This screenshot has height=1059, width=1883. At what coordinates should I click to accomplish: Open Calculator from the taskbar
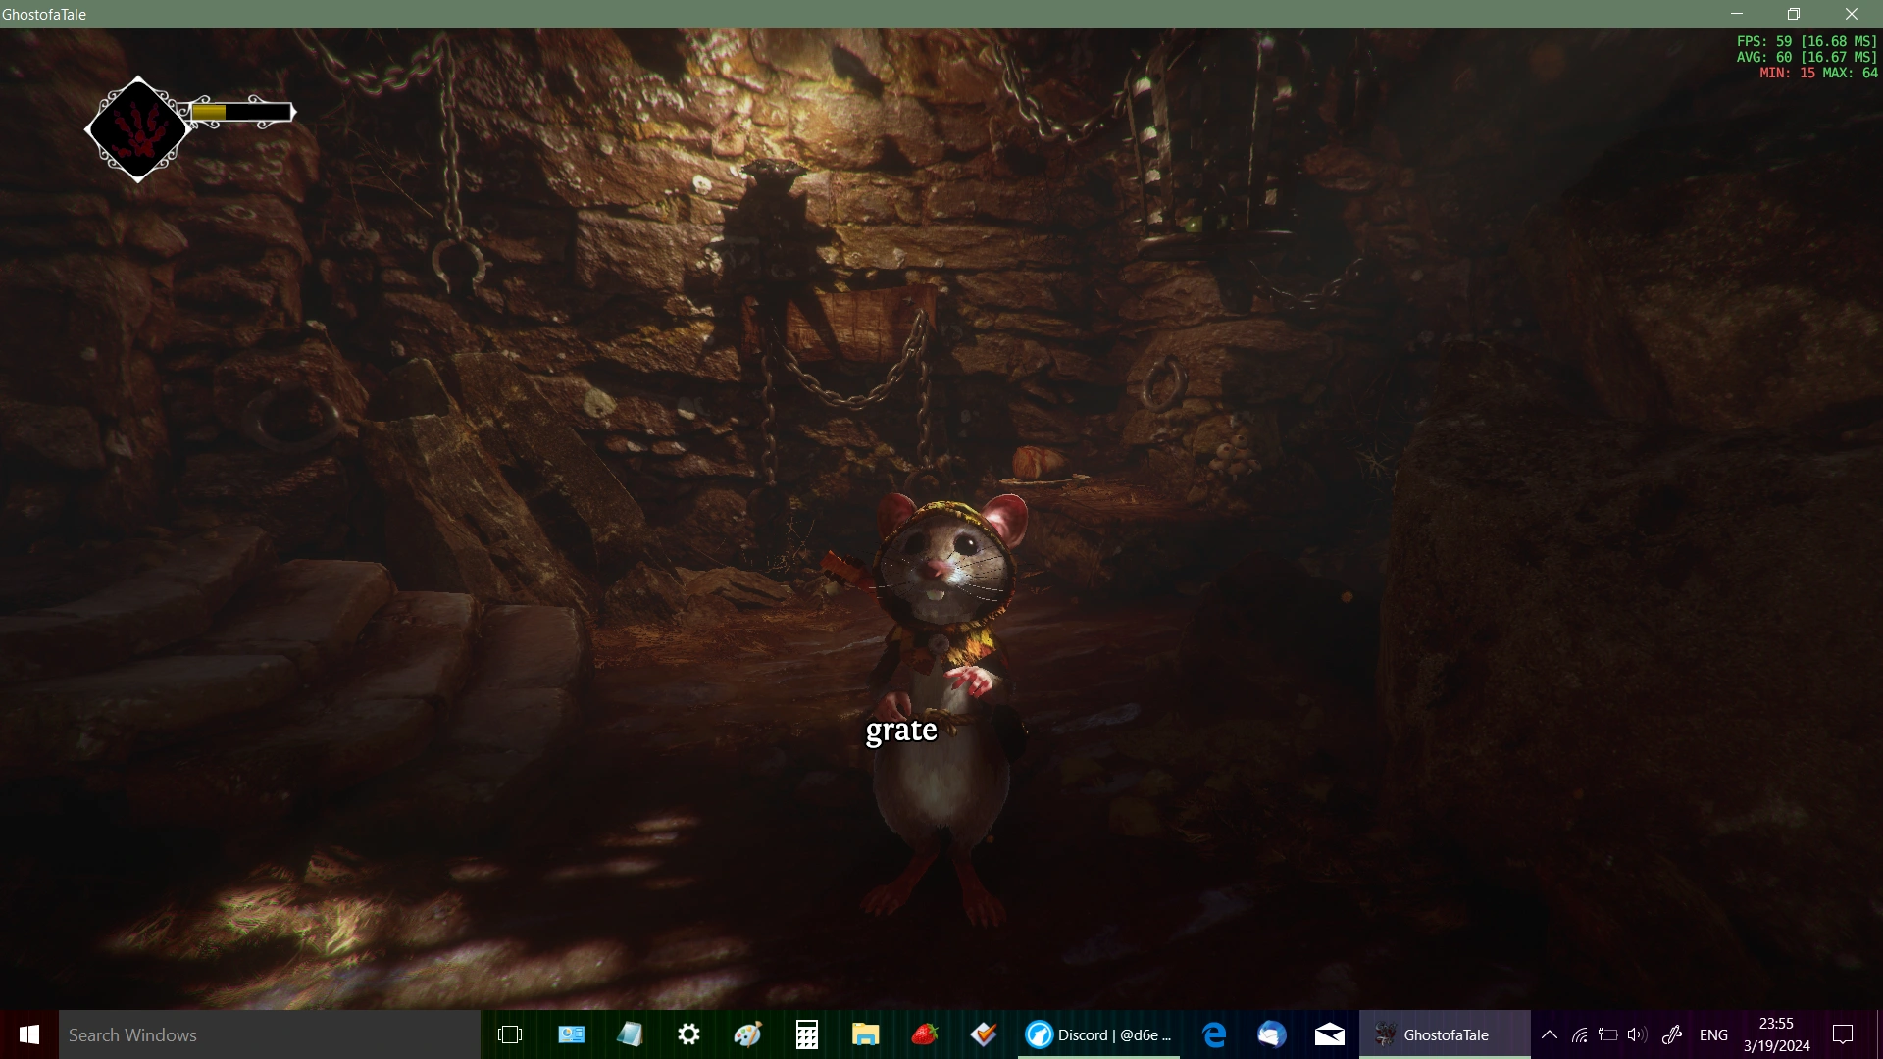(806, 1034)
